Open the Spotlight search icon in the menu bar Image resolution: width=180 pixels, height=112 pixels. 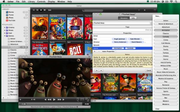pyautogui.click(x=176, y=1)
